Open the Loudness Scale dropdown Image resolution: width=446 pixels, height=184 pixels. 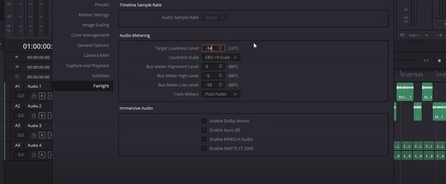pyautogui.click(x=221, y=57)
